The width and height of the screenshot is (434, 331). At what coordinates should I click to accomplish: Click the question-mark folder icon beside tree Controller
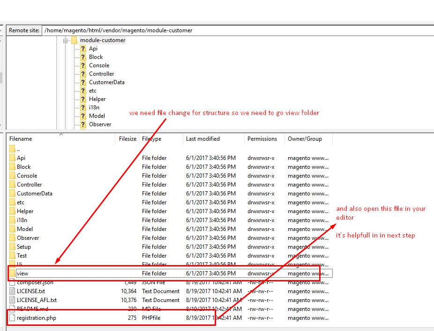click(x=83, y=74)
